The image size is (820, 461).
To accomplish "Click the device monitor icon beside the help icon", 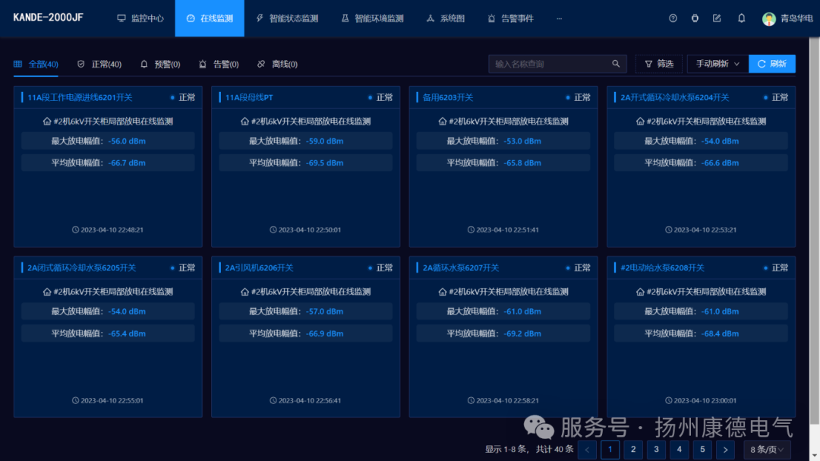I will click(x=695, y=17).
